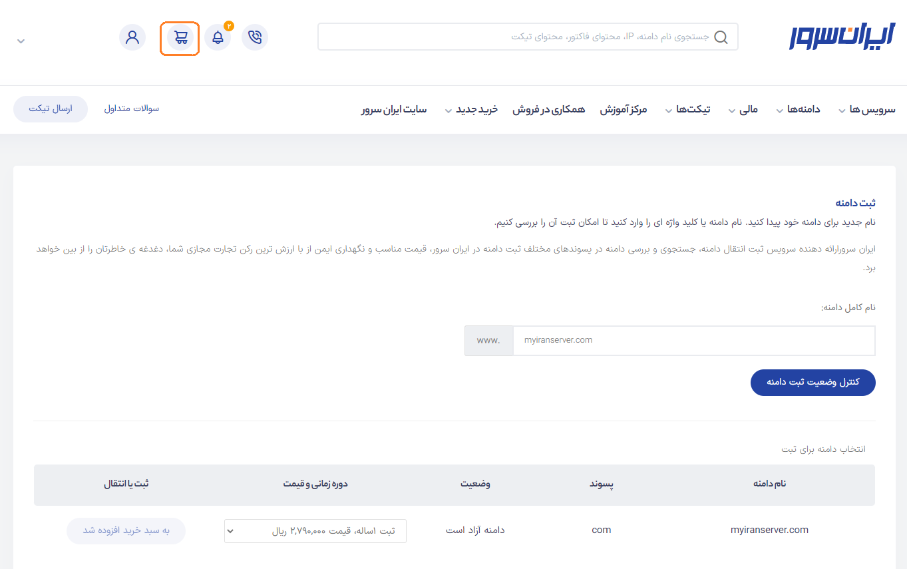
Task: Click the domain name input field
Action: [x=693, y=340]
